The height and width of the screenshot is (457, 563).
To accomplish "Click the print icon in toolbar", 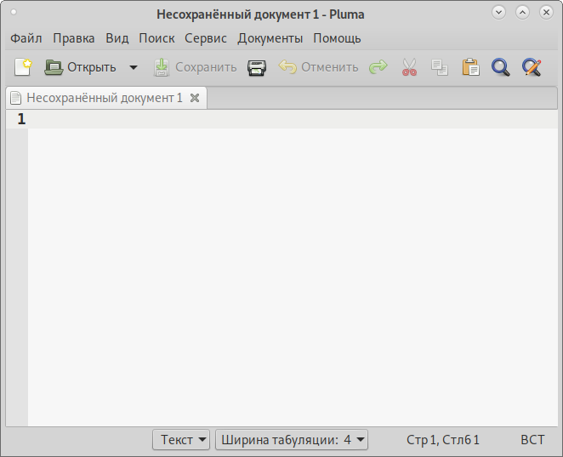I will (257, 67).
